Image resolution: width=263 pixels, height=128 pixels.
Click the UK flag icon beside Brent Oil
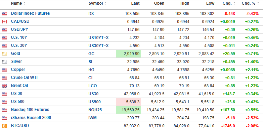(4, 86)
